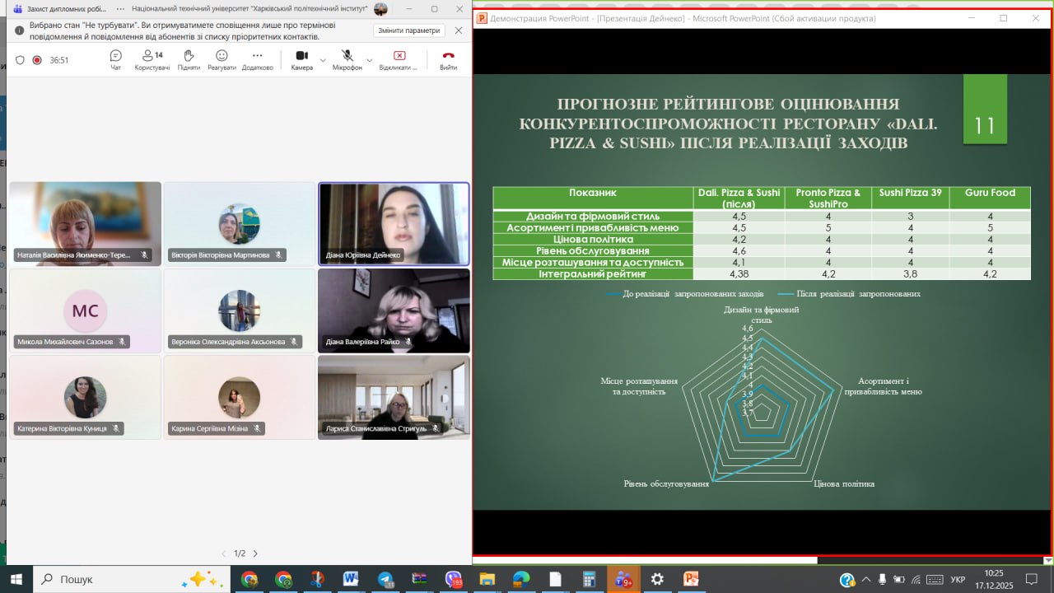Screen dimensions: 1054x593
Task: Toggle the camera on or off
Action: (x=301, y=58)
